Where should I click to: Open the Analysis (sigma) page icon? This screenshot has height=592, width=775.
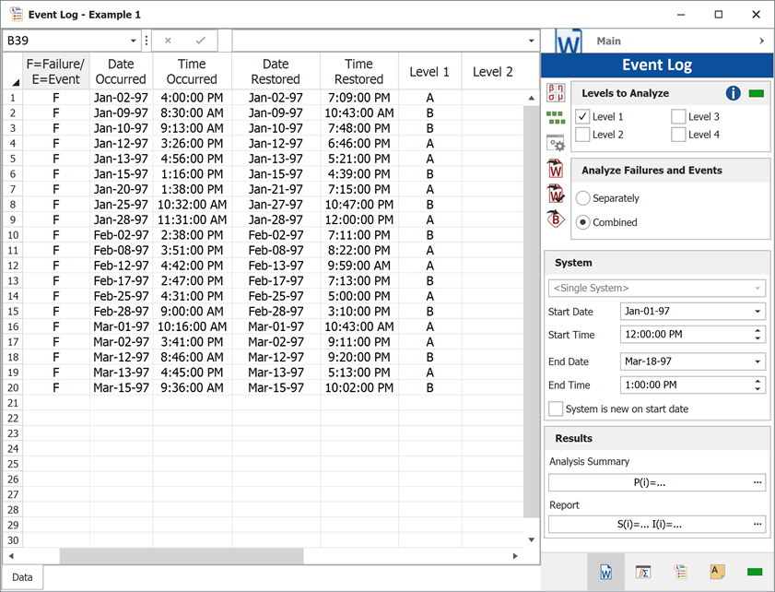coord(643,573)
